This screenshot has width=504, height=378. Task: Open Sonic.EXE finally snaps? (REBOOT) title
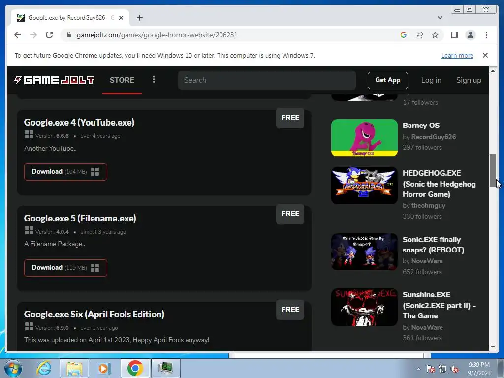(x=433, y=245)
